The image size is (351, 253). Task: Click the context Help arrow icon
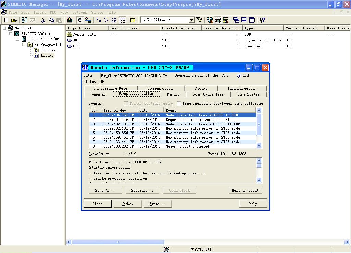[262, 20]
